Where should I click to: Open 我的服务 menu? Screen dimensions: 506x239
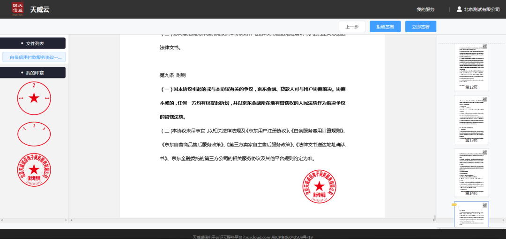pos(425,9)
